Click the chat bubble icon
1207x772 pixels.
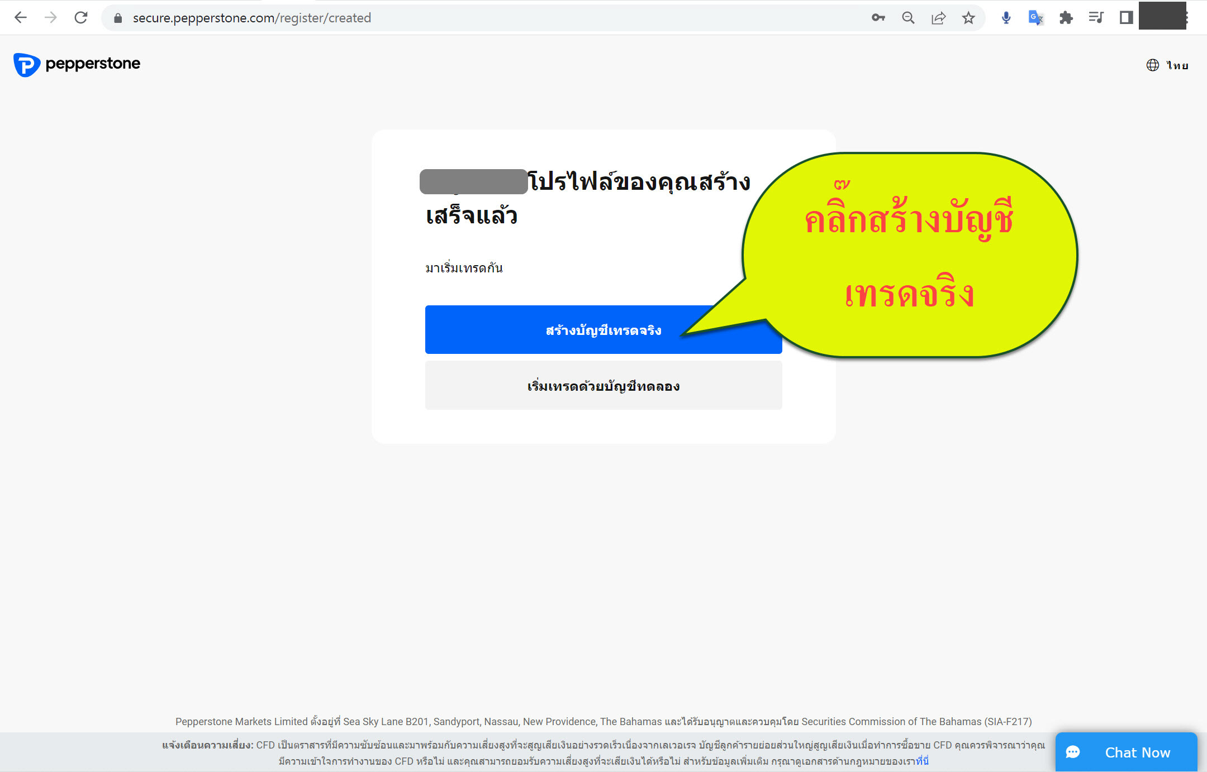point(1072,752)
